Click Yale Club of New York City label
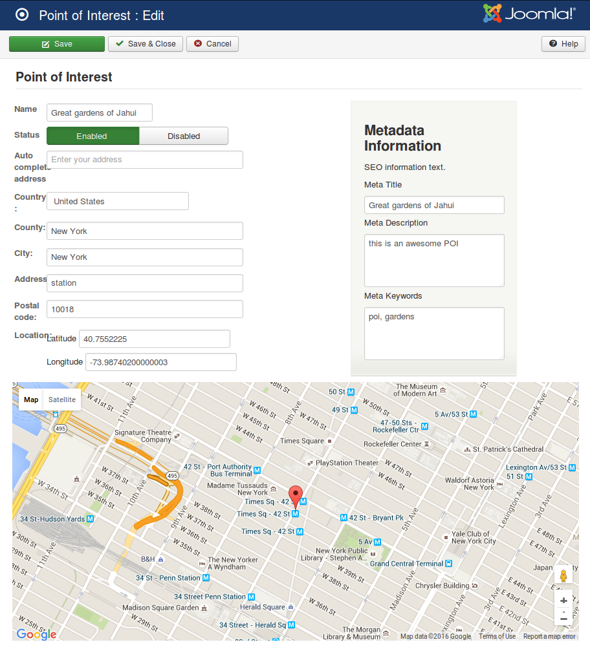Image resolution: width=590 pixels, height=651 pixels. 474,537
